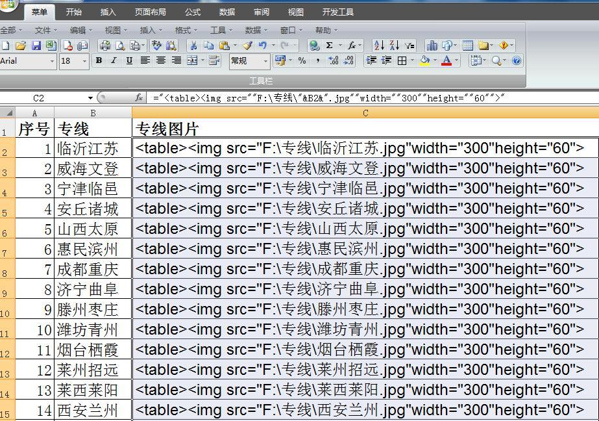Screen dimensions: 599x421
Task: Switch to the 页面布局 ribbon tab
Action: click(x=150, y=12)
